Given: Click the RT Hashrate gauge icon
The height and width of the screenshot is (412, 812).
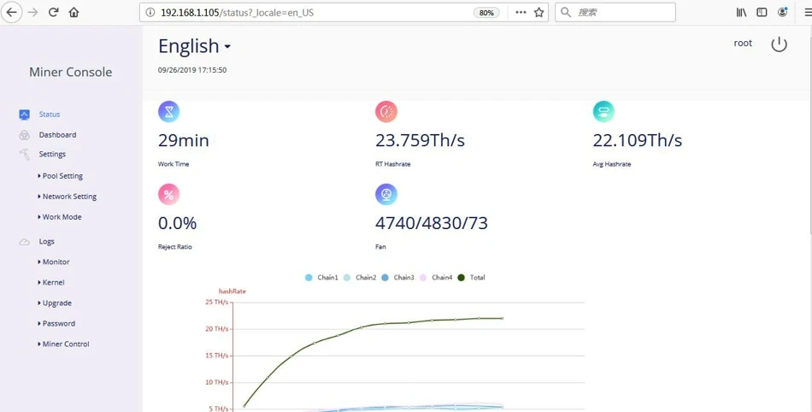Looking at the screenshot, I should coord(386,111).
